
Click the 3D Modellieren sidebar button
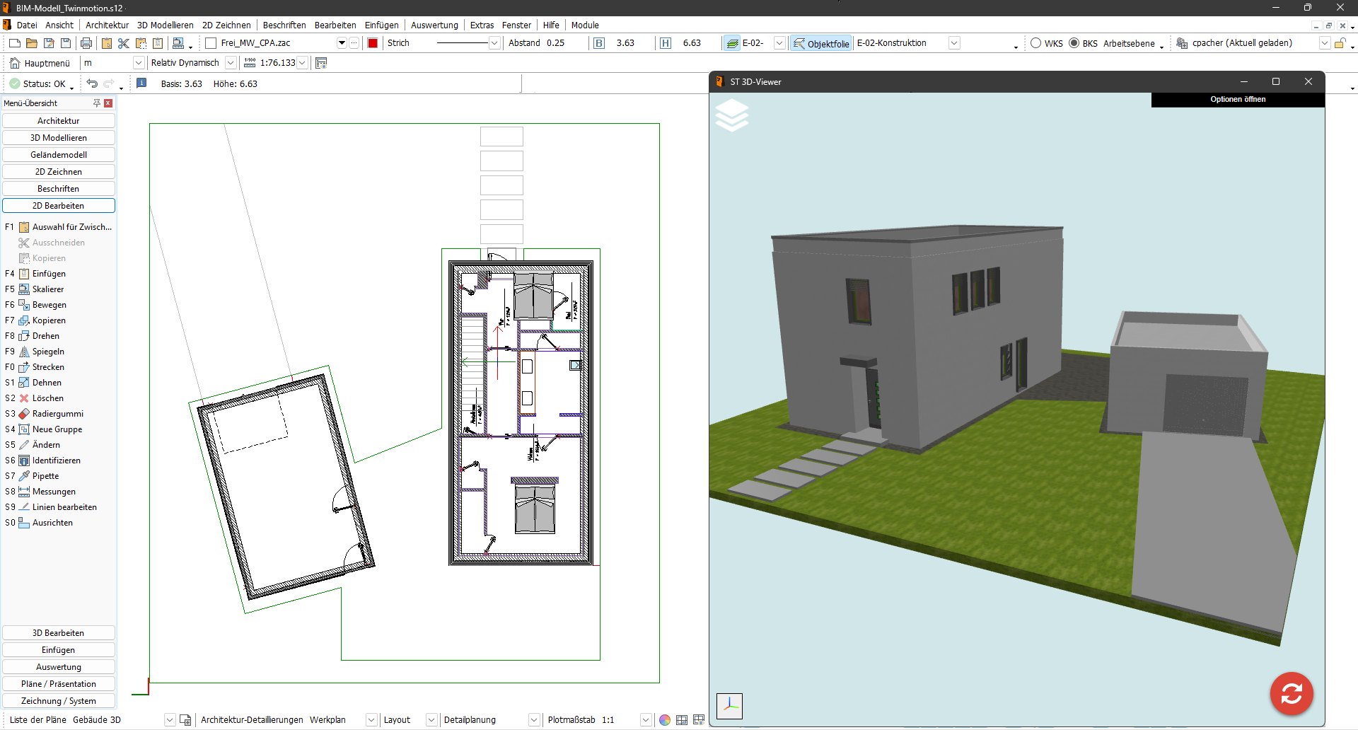[x=59, y=138]
